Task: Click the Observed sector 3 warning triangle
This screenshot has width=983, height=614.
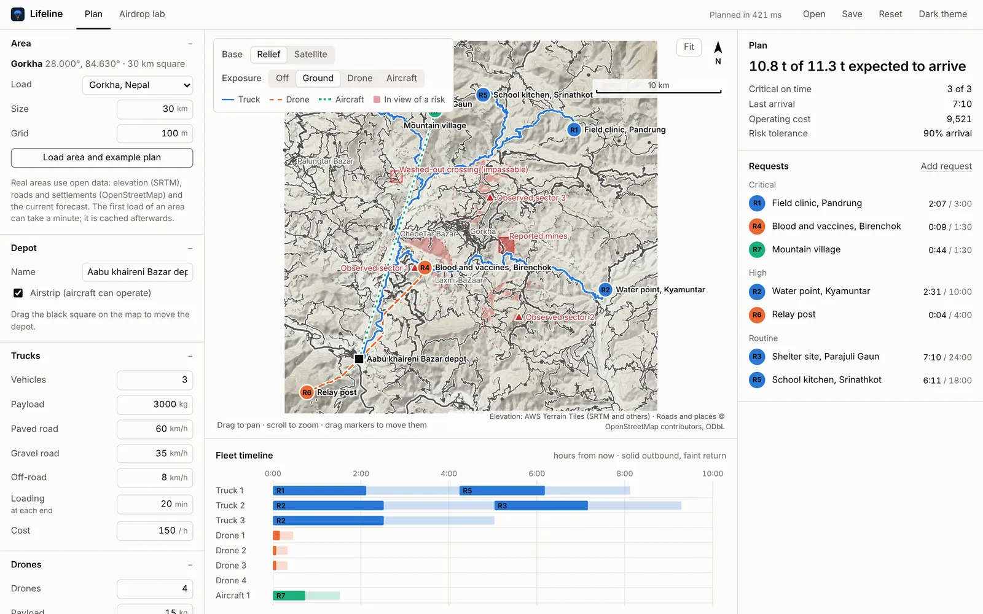Action: 490,198
